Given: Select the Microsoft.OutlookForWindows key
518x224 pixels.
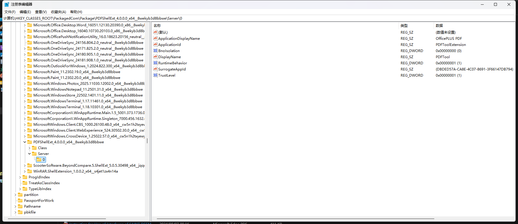Looking at the screenshot, I should pyautogui.click(x=89, y=66).
